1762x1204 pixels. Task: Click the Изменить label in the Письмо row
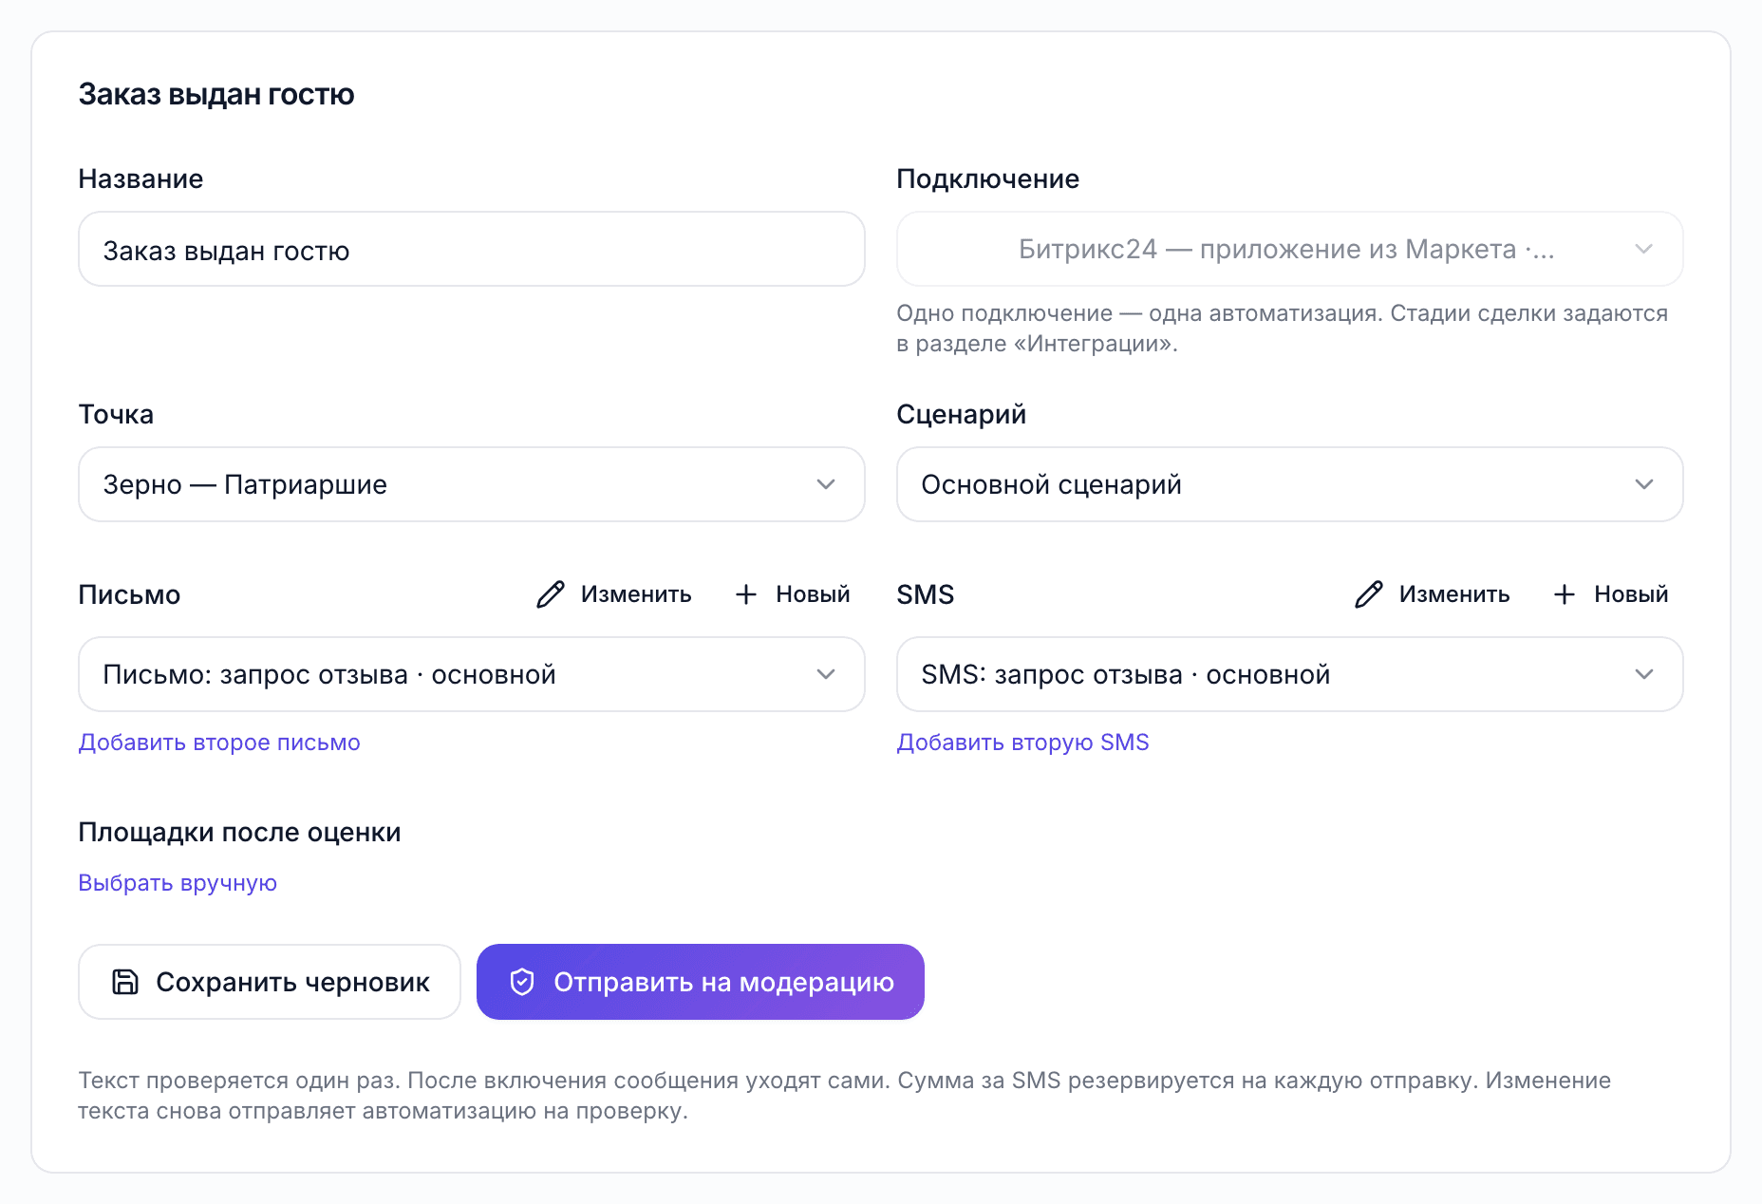tap(636, 594)
